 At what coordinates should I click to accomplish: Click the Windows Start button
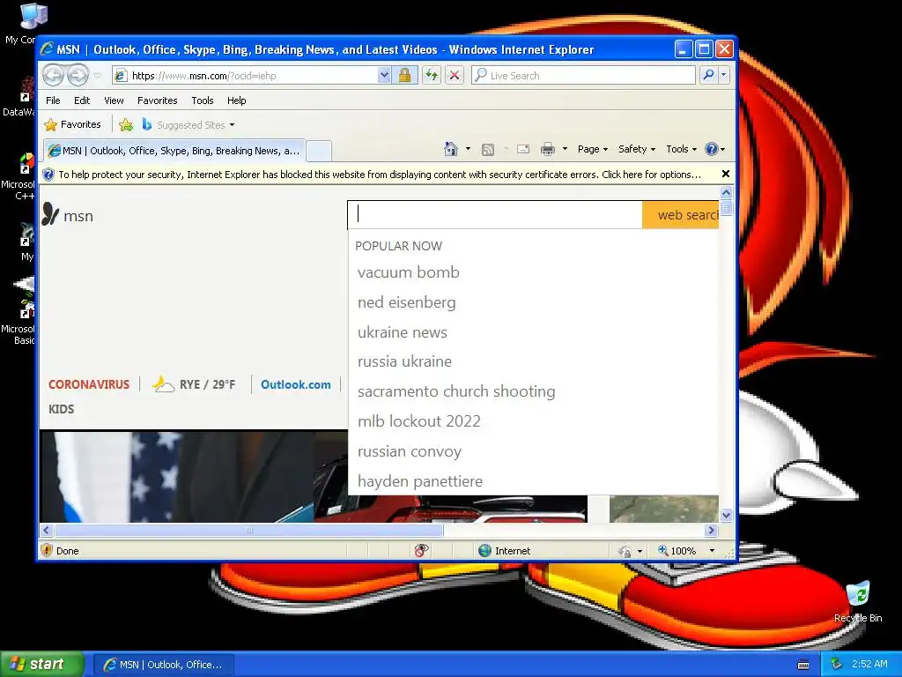(42, 664)
